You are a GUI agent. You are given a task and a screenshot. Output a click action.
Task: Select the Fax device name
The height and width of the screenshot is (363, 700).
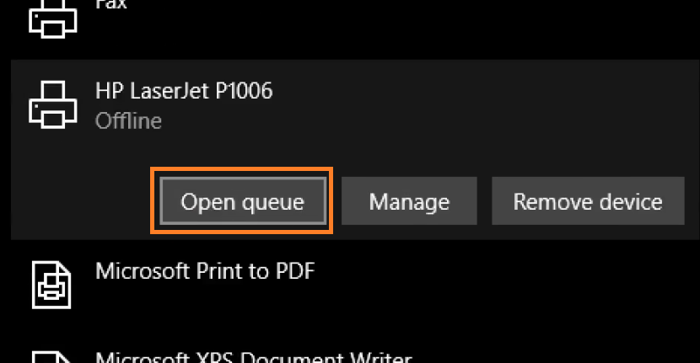click(x=111, y=5)
